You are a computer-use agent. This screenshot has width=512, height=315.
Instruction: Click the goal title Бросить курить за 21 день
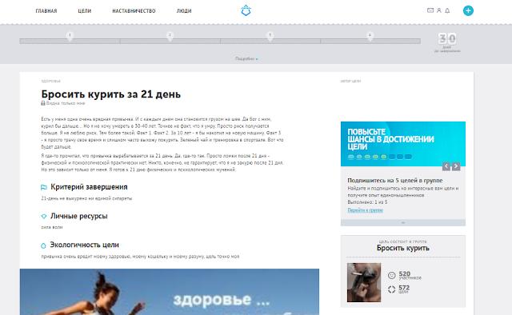111,94
